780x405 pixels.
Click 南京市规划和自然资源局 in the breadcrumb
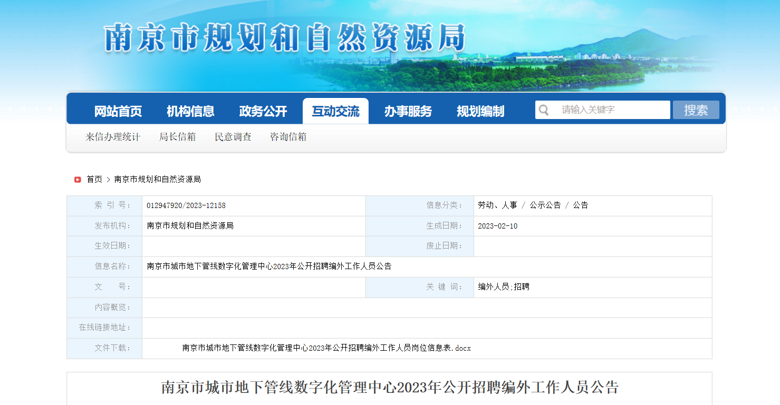[157, 180]
